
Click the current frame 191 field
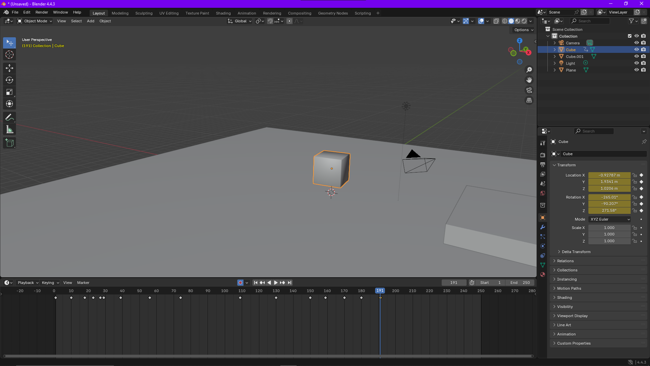pos(454,283)
